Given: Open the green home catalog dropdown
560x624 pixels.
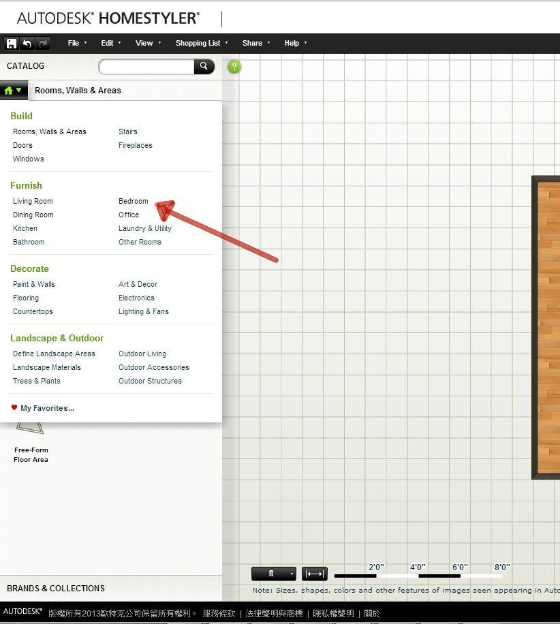Looking at the screenshot, I should pos(14,91).
